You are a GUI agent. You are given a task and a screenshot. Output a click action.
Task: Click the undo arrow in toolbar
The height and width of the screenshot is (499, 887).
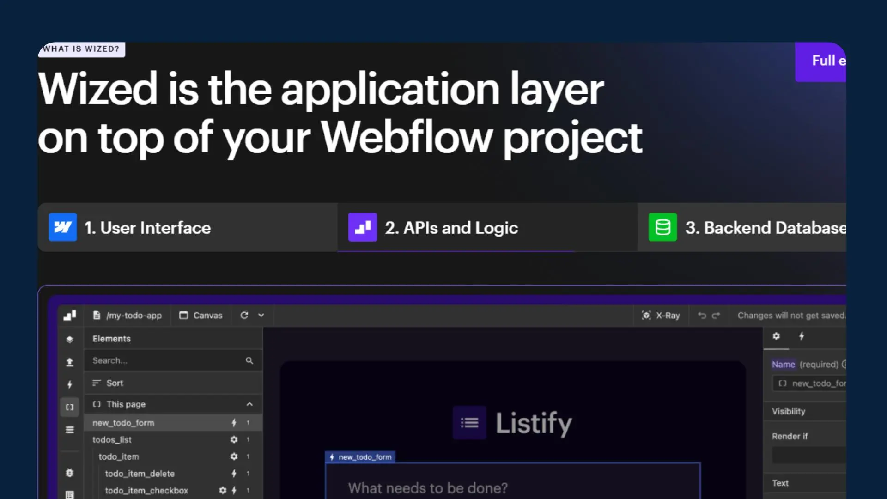click(702, 316)
